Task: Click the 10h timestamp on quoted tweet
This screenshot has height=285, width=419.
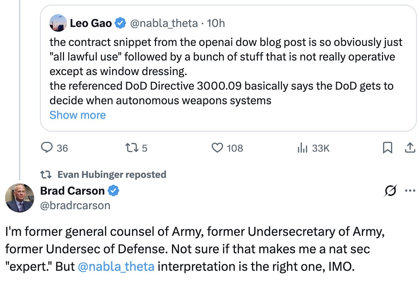Action: pyautogui.click(x=216, y=24)
